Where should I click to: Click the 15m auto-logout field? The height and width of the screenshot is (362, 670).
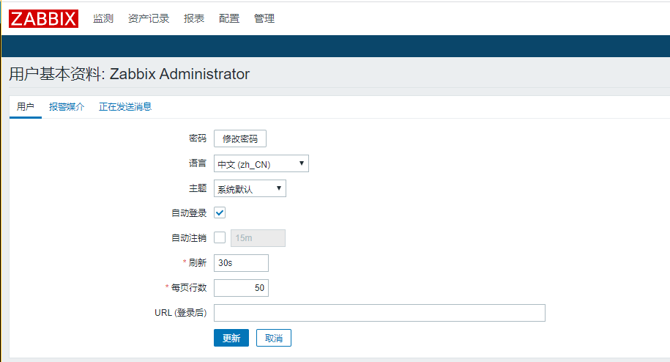(x=258, y=238)
